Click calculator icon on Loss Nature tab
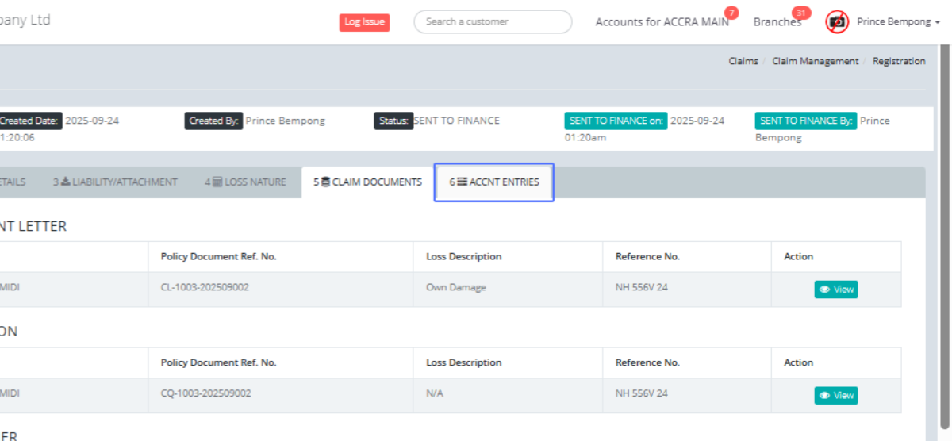952x441 pixels. [x=217, y=182]
